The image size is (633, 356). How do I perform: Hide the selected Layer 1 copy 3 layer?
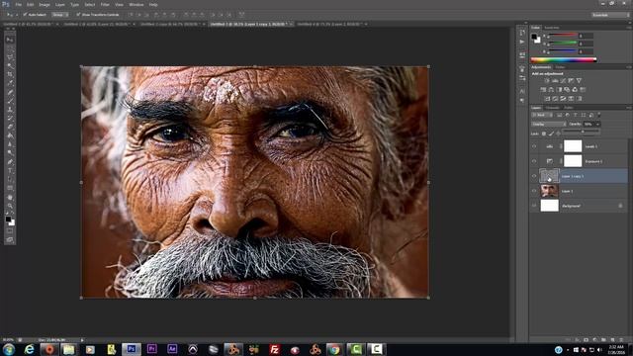[534, 176]
